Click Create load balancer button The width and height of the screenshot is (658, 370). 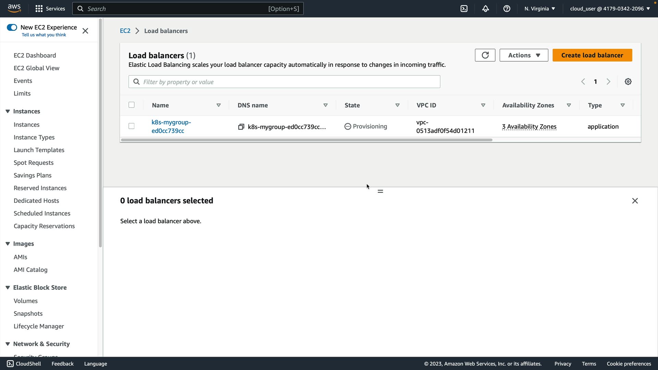coord(592,55)
